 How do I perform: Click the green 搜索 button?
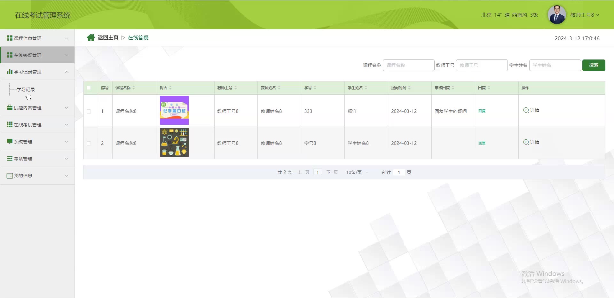point(594,65)
